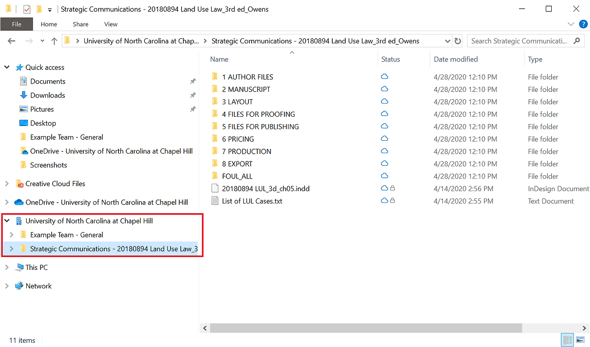Open Screenshots folder in Quick access
This screenshot has width=590, height=347.
tap(48, 165)
